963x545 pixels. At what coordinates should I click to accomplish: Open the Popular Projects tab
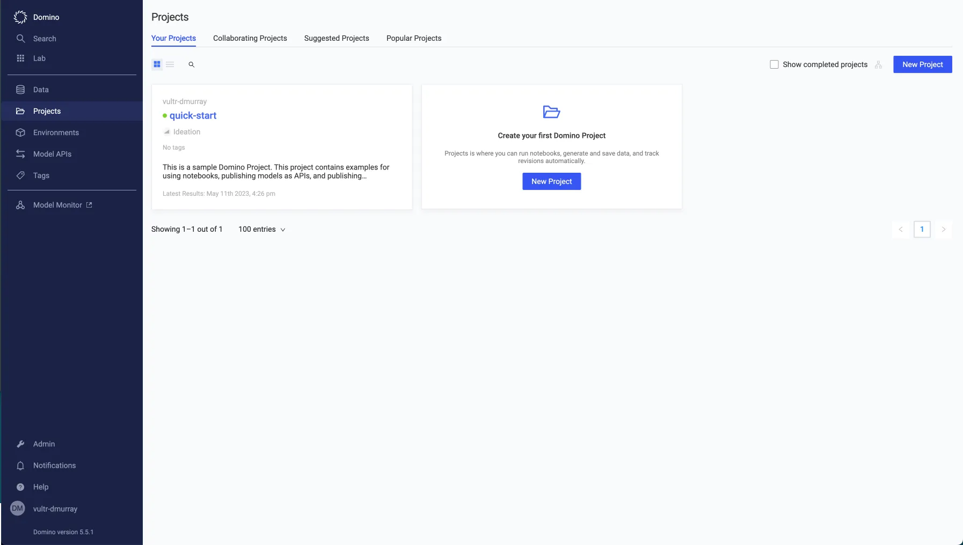coord(414,38)
